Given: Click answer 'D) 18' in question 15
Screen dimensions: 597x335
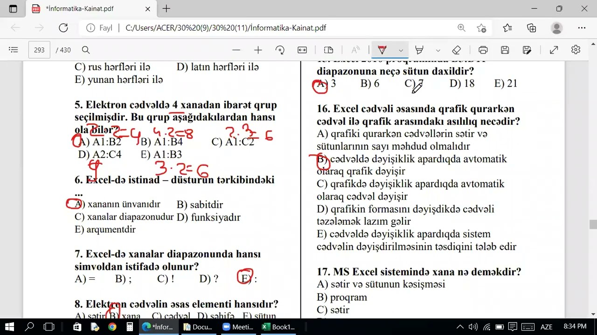Looking at the screenshot, I should pos(462,84).
